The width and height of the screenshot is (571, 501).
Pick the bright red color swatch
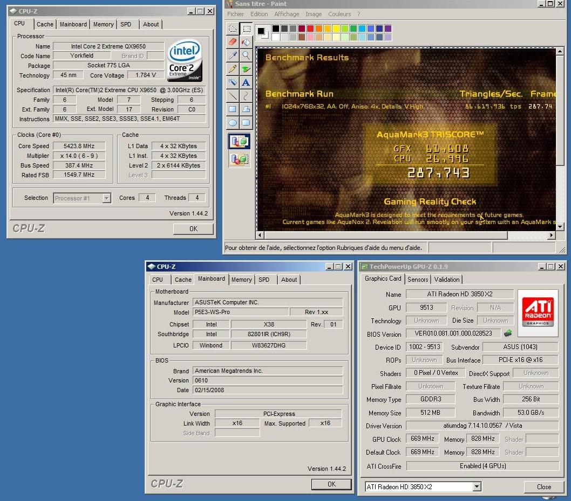tap(310, 29)
